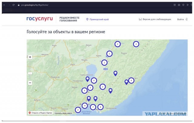Open cluster 4 next to Камень-Рыболов pin
Screen dimensions: 194x123
pos(94,80)
